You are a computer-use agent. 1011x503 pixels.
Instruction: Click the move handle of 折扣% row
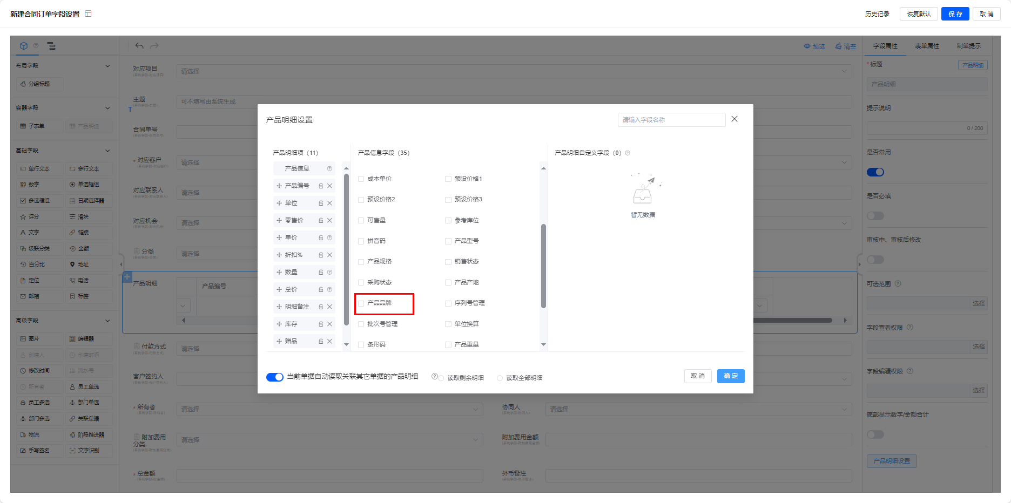(279, 255)
